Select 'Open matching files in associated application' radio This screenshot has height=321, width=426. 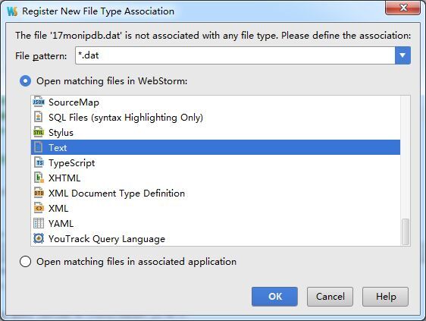[25, 261]
